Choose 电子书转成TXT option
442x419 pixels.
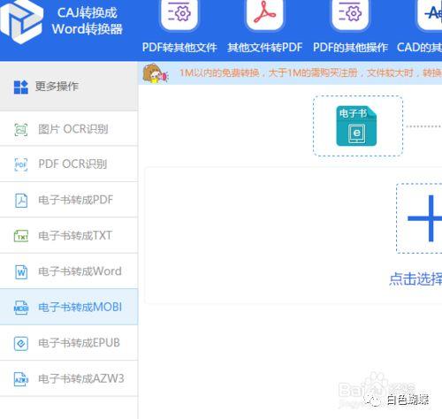coord(69,235)
